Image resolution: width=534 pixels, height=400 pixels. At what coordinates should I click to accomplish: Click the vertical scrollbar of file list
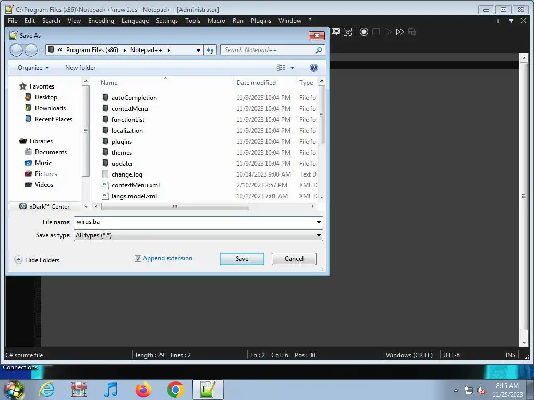[321, 115]
